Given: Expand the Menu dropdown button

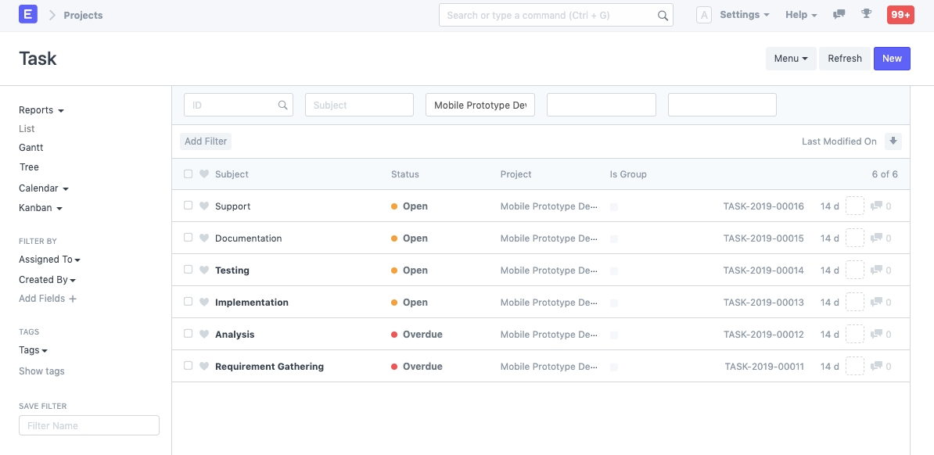Looking at the screenshot, I should (x=790, y=59).
